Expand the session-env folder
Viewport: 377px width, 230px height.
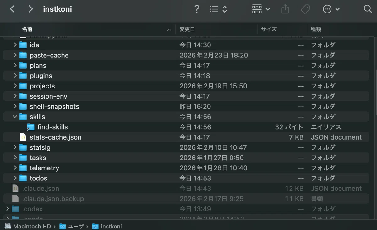pyautogui.click(x=15, y=96)
